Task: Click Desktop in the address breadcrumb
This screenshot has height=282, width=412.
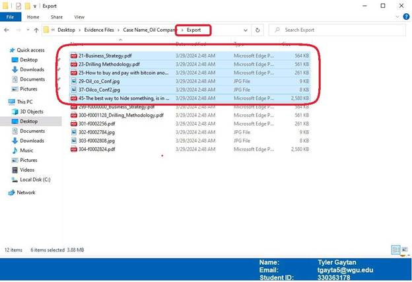Action: [66, 30]
